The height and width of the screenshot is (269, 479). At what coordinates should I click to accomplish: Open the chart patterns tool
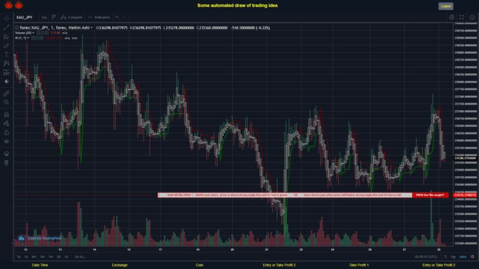[6, 64]
